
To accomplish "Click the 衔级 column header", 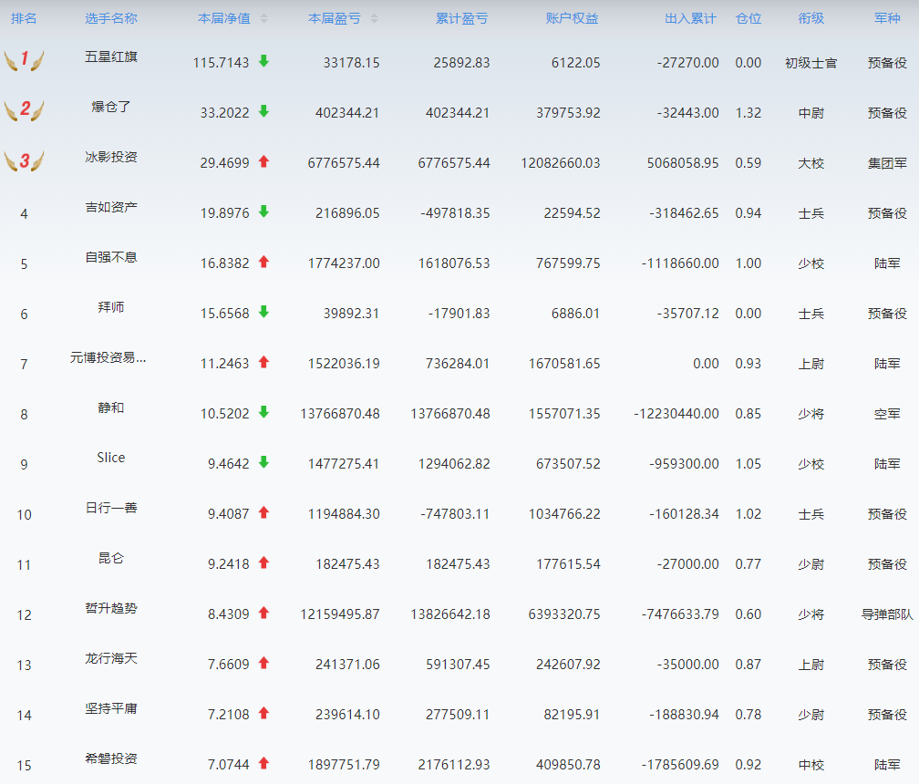I will point(811,19).
